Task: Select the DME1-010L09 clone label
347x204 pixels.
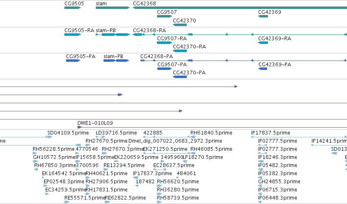Action: tap(95, 123)
